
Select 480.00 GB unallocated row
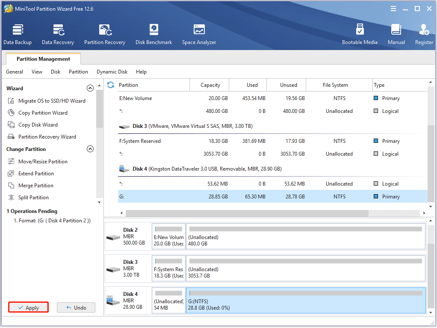(x=272, y=111)
